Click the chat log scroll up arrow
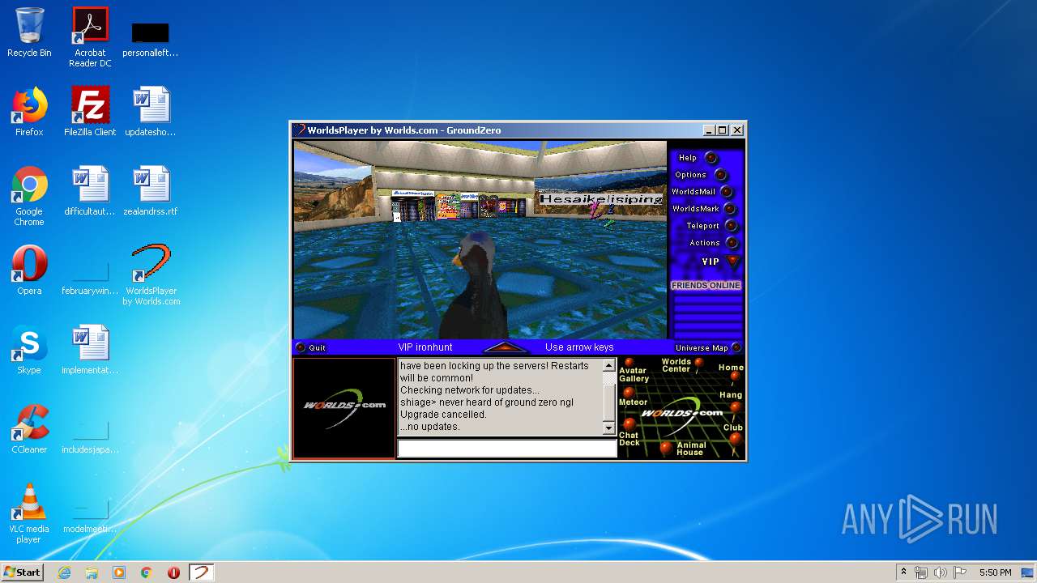The width and height of the screenshot is (1037, 583). click(609, 366)
